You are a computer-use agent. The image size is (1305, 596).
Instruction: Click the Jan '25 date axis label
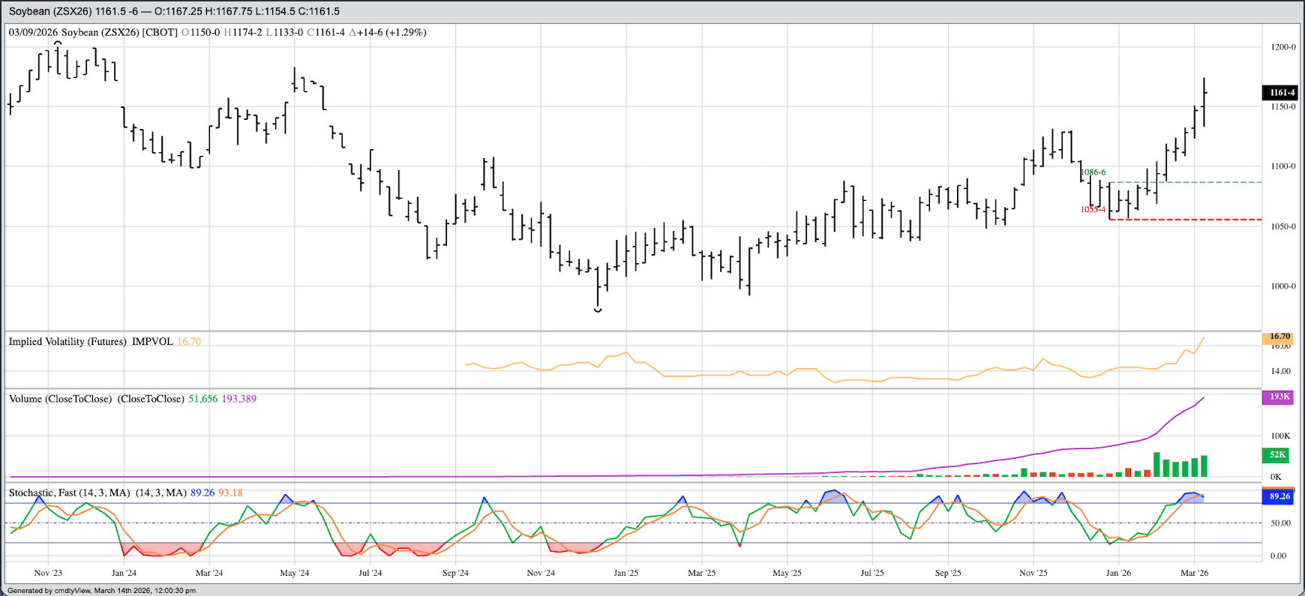(x=625, y=573)
